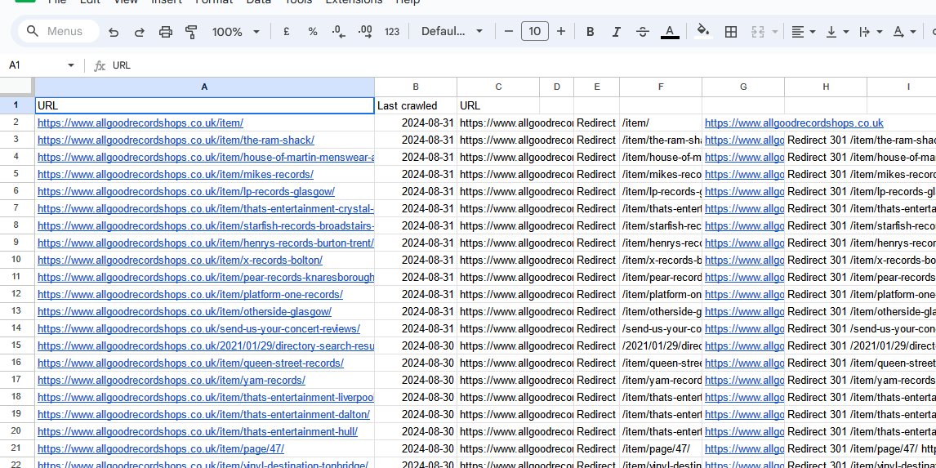Click cell C1 containing URL
936x468 pixels.
(x=498, y=105)
